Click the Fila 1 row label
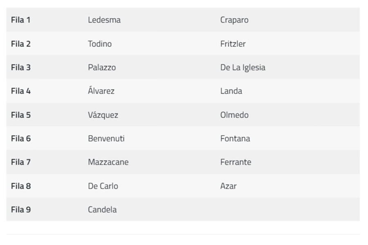This screenshot has width=368, height=245. coord(20,20)
